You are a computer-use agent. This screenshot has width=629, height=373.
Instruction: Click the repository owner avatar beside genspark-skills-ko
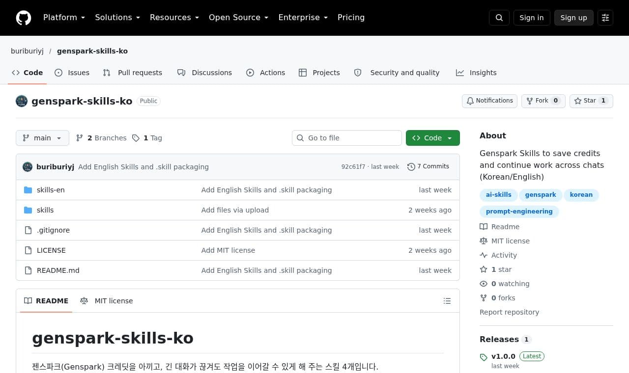click(22, 101)
